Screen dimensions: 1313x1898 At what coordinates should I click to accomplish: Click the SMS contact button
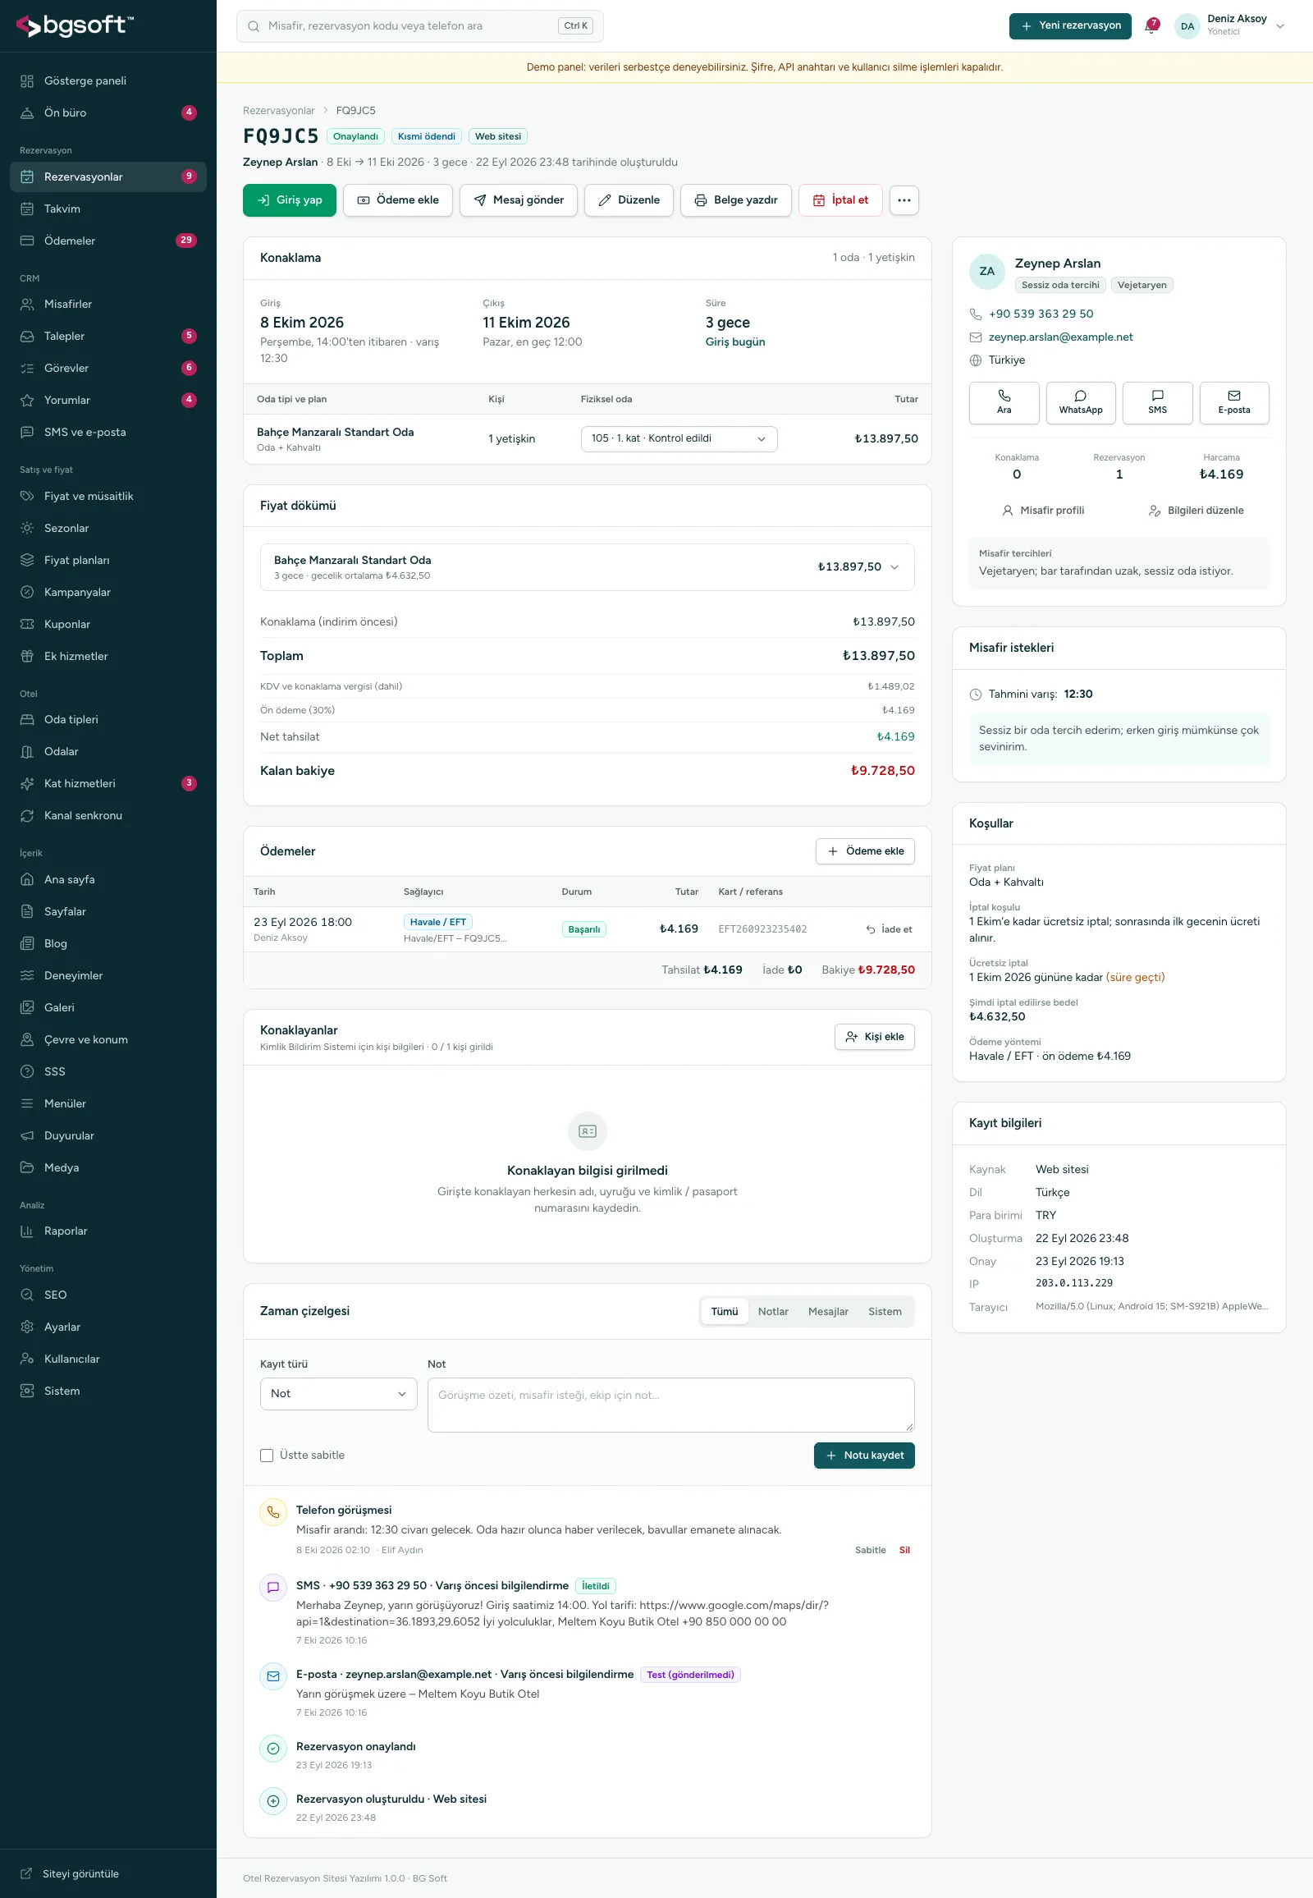coord(1157,402)
